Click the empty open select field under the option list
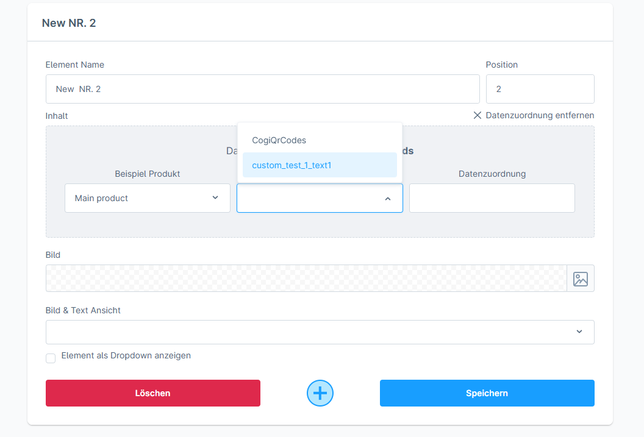The image size is (644, 437). (308, 199)
